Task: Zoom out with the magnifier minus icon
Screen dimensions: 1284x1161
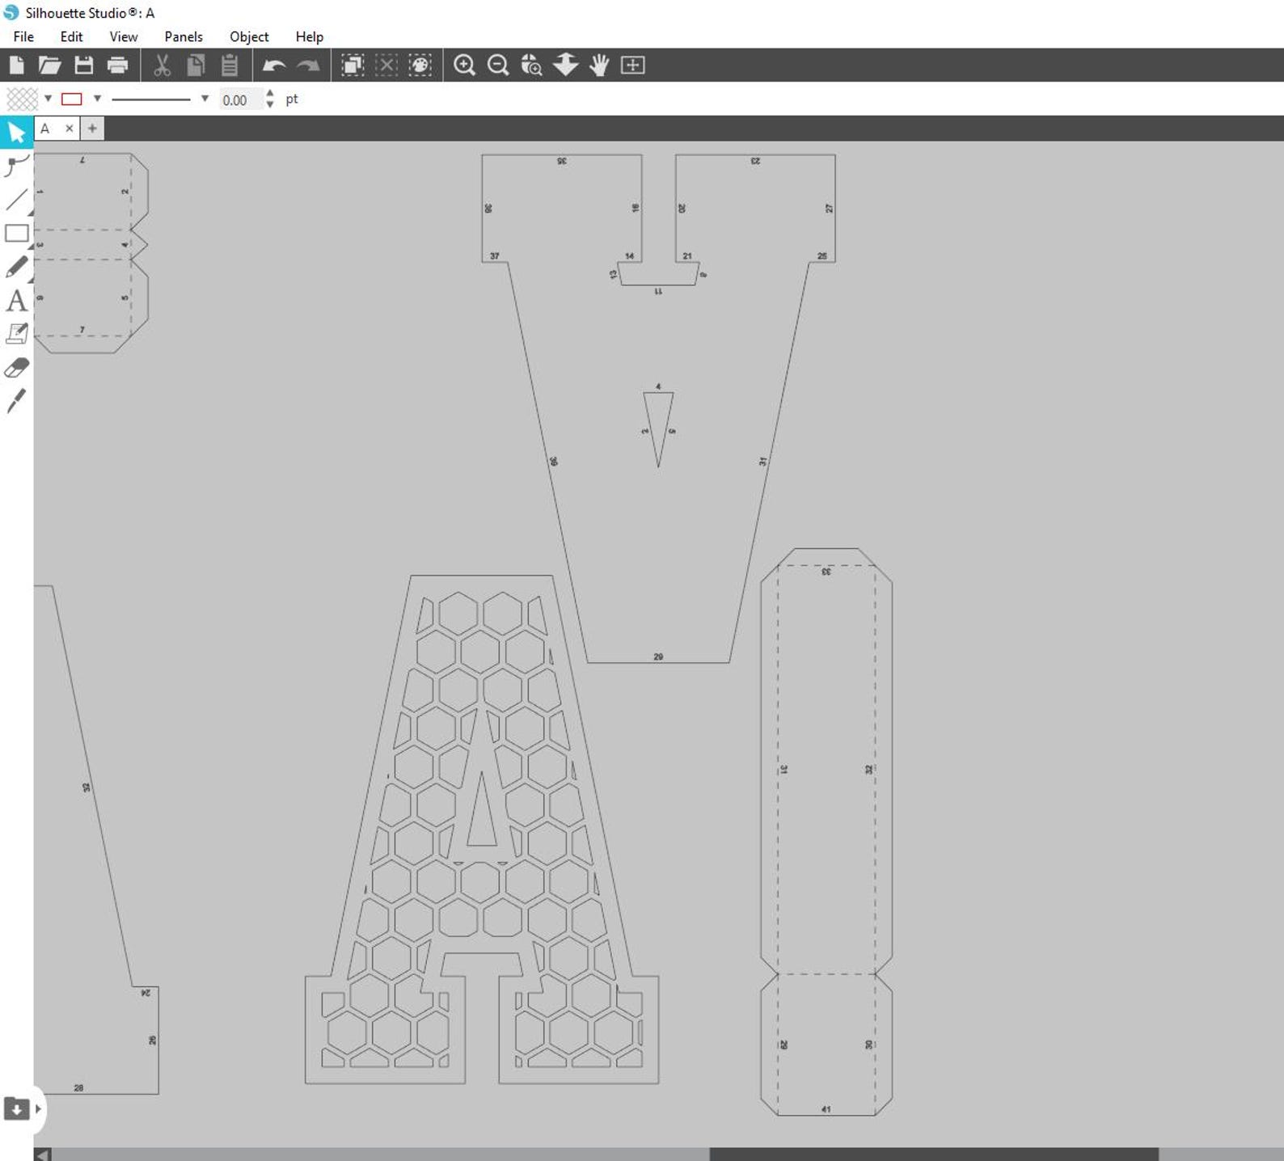Action: 498,65
